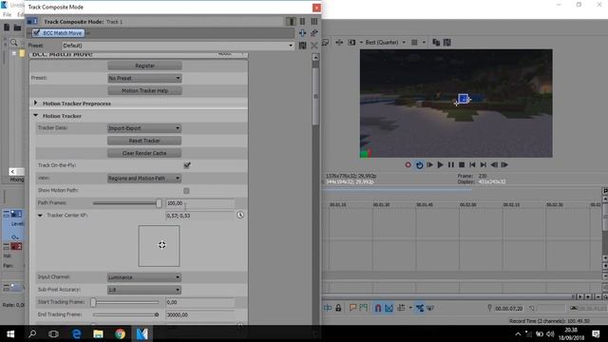The height and width of the screenshot is (342, 608).
Task: Open the (Default) Preset dropdown
Action: [x=178, y=46]
